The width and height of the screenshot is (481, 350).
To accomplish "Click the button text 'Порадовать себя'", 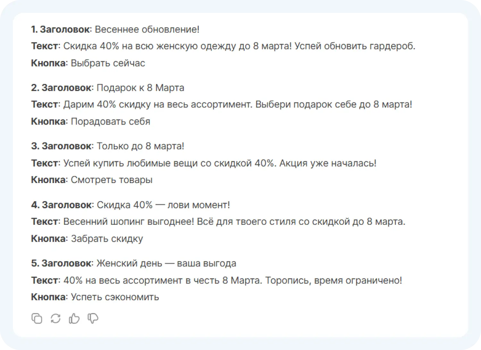I will [110, 122].
